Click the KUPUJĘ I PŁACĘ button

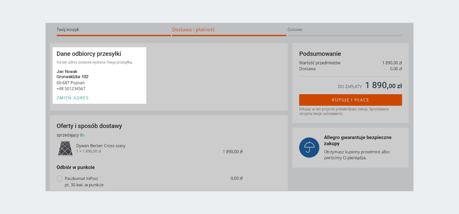(x=350, y=100)
